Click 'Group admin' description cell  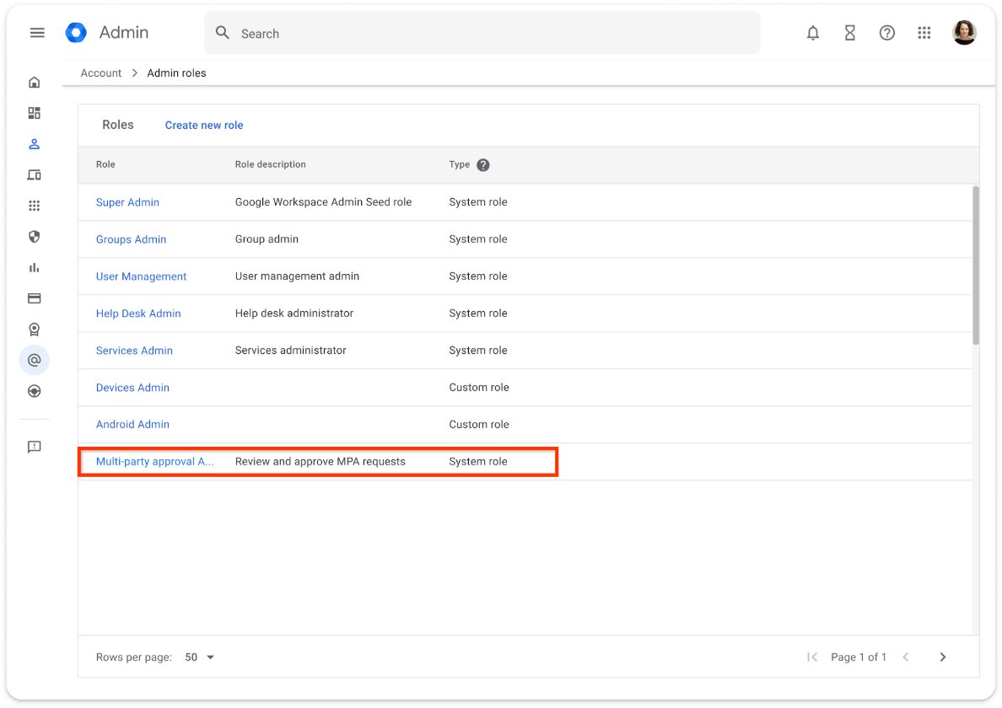tap(267, 239)
